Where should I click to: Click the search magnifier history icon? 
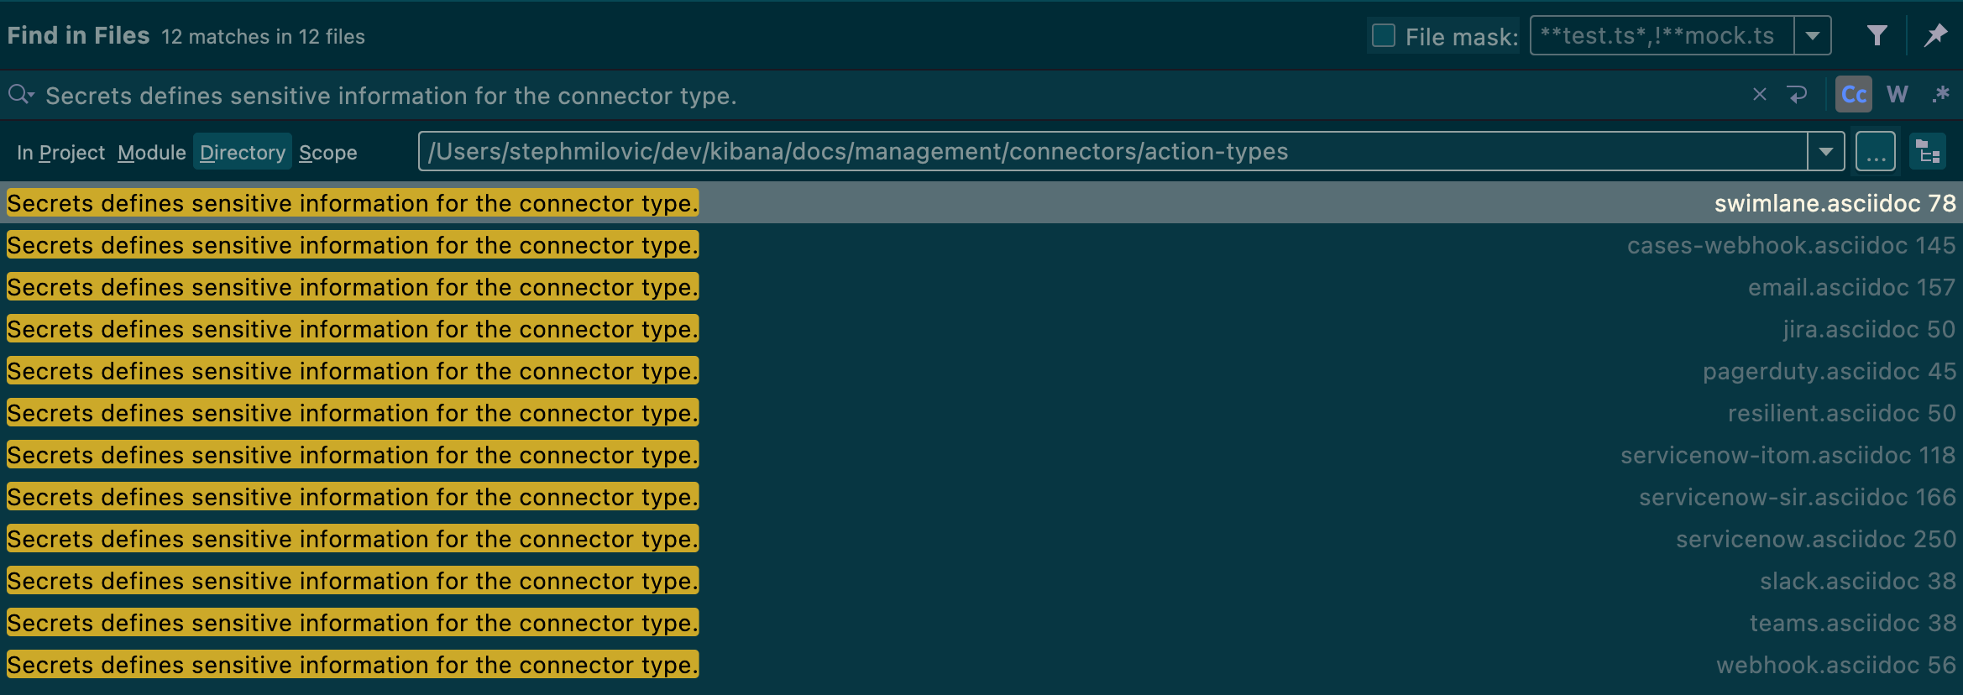click(20, 95)
